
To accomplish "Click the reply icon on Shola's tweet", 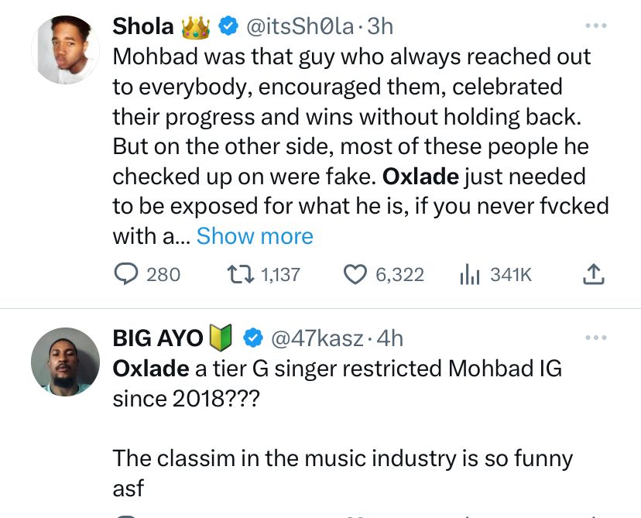I will click(x=125, y=274).
